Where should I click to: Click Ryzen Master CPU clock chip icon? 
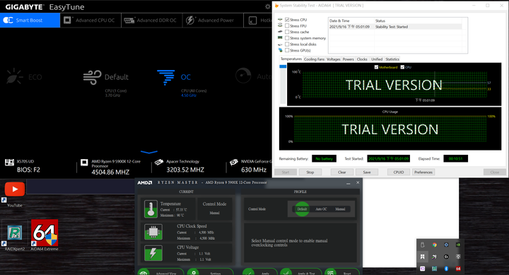pos(153,231)
